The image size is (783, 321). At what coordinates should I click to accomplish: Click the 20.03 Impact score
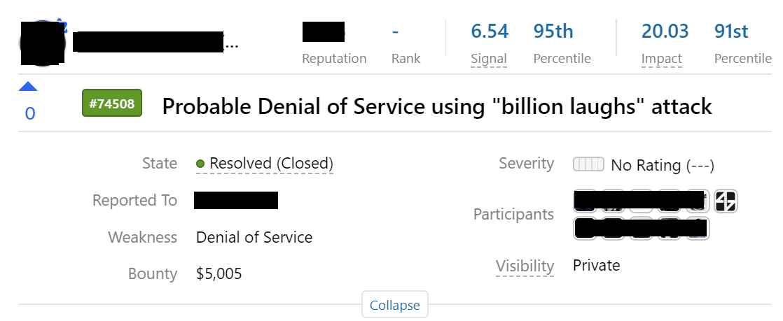[x=665, y=31]
